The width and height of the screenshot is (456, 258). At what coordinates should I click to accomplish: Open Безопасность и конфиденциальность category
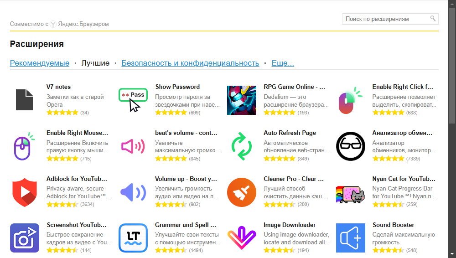(x=190, y=63)
